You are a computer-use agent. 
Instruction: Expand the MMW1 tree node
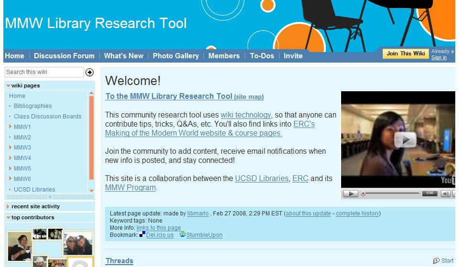pos(11,127)
